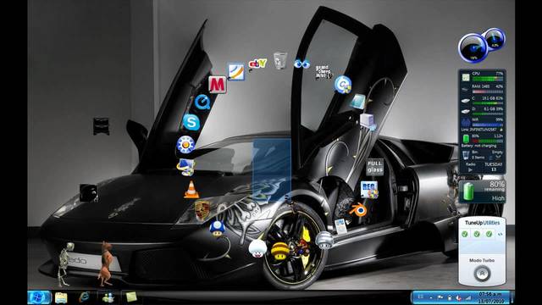This screenshot has height=305, width=542.
Task: Click the translucent blue desktop thumbnail
Action: point(272,170)
